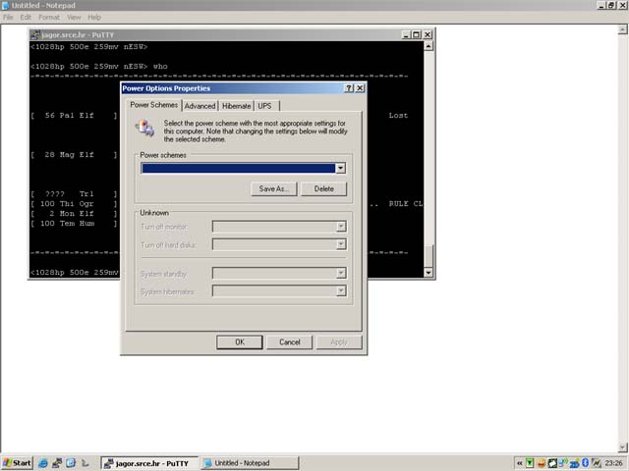Switch to the Advanced tab
629x471 pixels.
(200, 106)
